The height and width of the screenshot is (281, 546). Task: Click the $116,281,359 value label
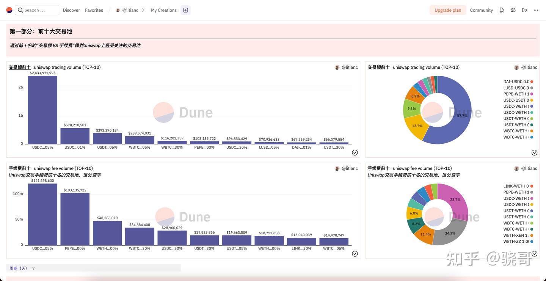pyautogui.click(x=172, y=138)
